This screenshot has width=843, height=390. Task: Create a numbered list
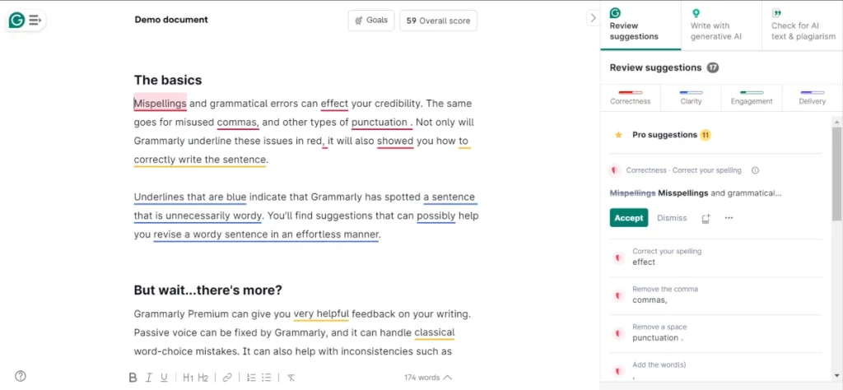pyautogui.click(x=251, y=378)
